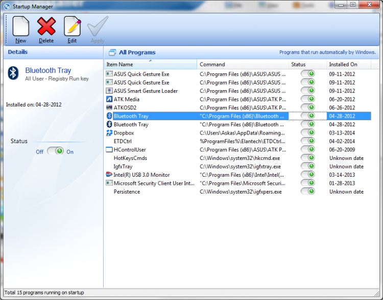The height and width of the screenshot is (300, 383).
Task: Disable Intel(R) USB 3.0 Monitor toggle
Action: click(307, 174)
